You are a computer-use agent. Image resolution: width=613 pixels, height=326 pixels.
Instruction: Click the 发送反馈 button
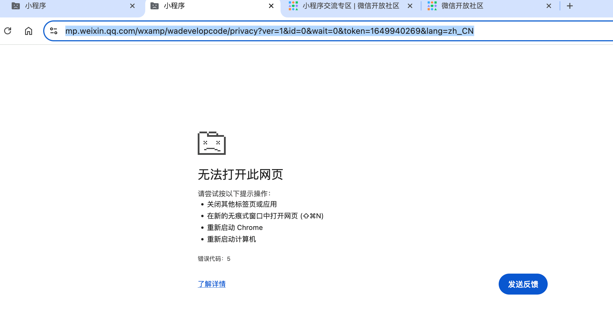pos(523,284)
